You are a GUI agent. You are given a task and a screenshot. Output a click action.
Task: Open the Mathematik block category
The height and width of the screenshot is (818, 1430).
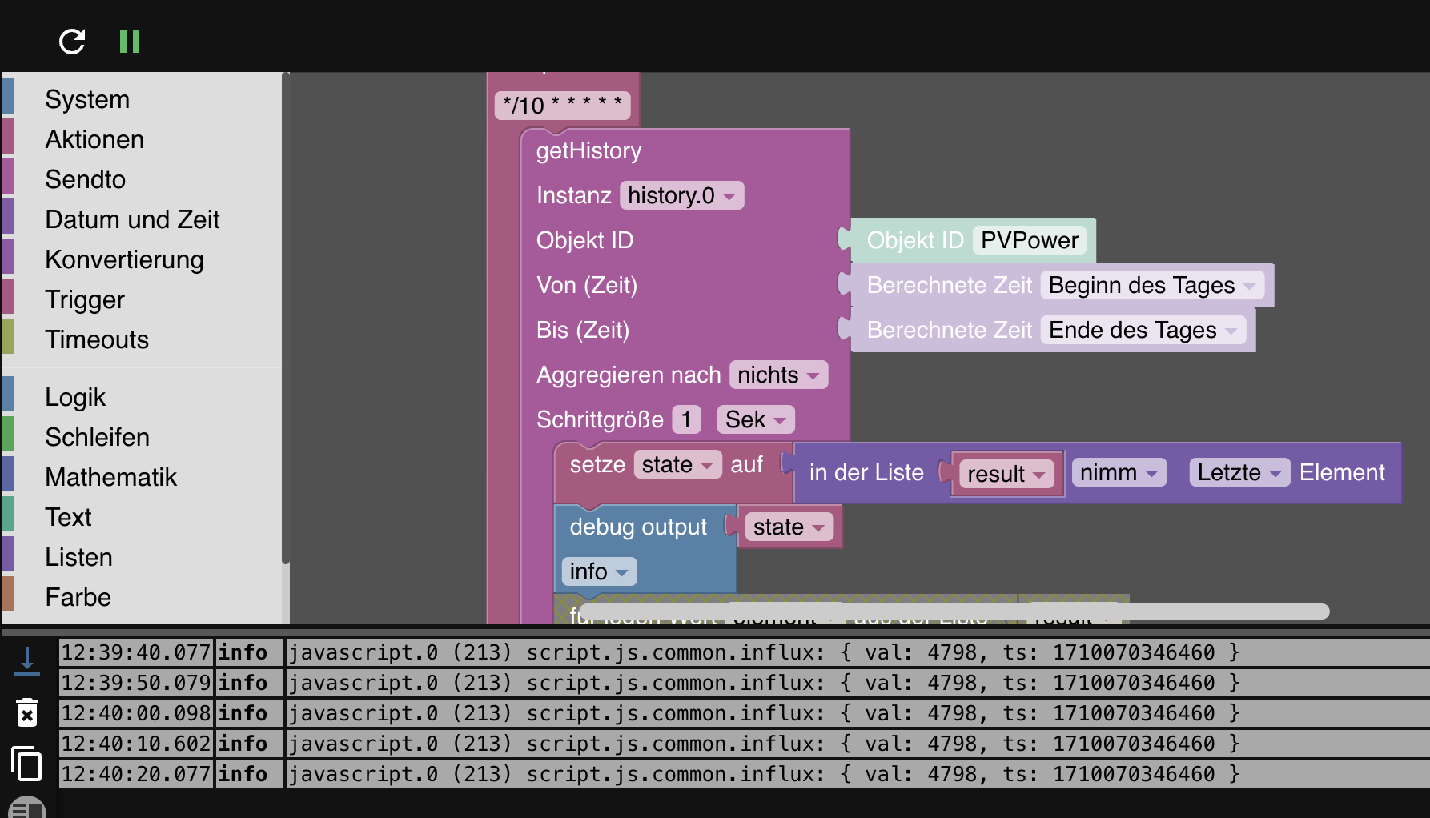click(x=110, y=477)
